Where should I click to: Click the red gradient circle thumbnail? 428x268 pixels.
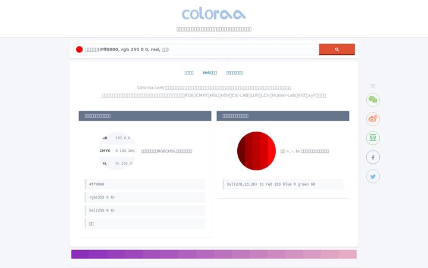[x=256, y=151]
